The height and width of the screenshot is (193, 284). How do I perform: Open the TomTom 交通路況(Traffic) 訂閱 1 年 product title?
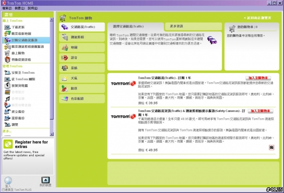click(x=165, y=78)
